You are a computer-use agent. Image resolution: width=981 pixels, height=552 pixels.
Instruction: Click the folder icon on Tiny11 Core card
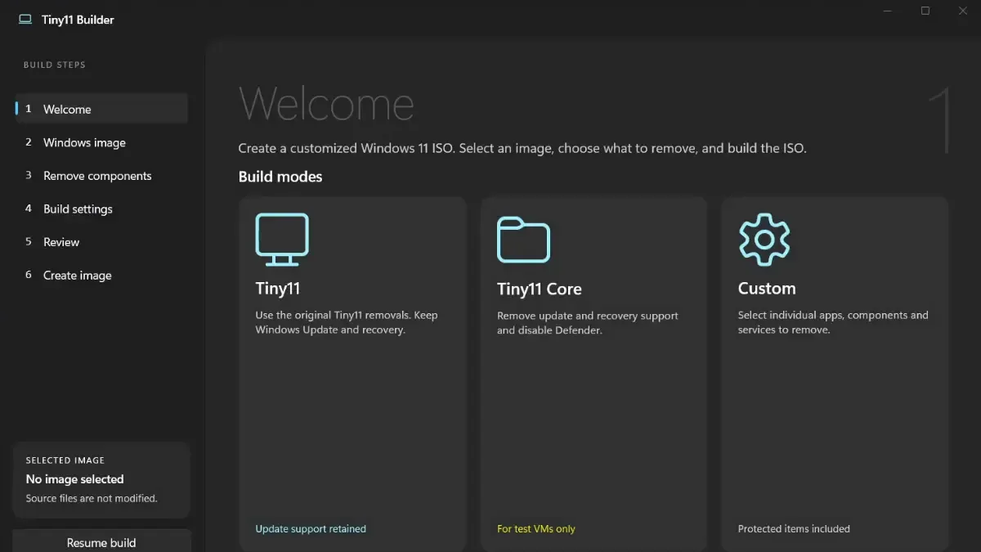[523, 240]
